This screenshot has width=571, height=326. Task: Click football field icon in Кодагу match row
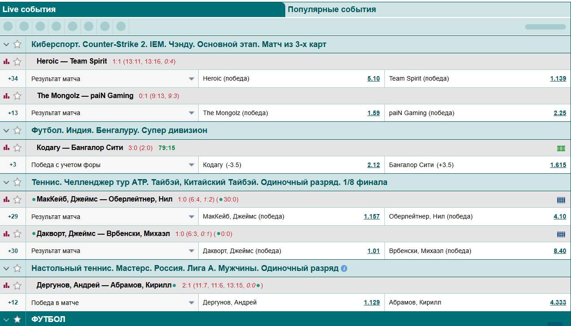pyautogui.click(x=561, y=148)
